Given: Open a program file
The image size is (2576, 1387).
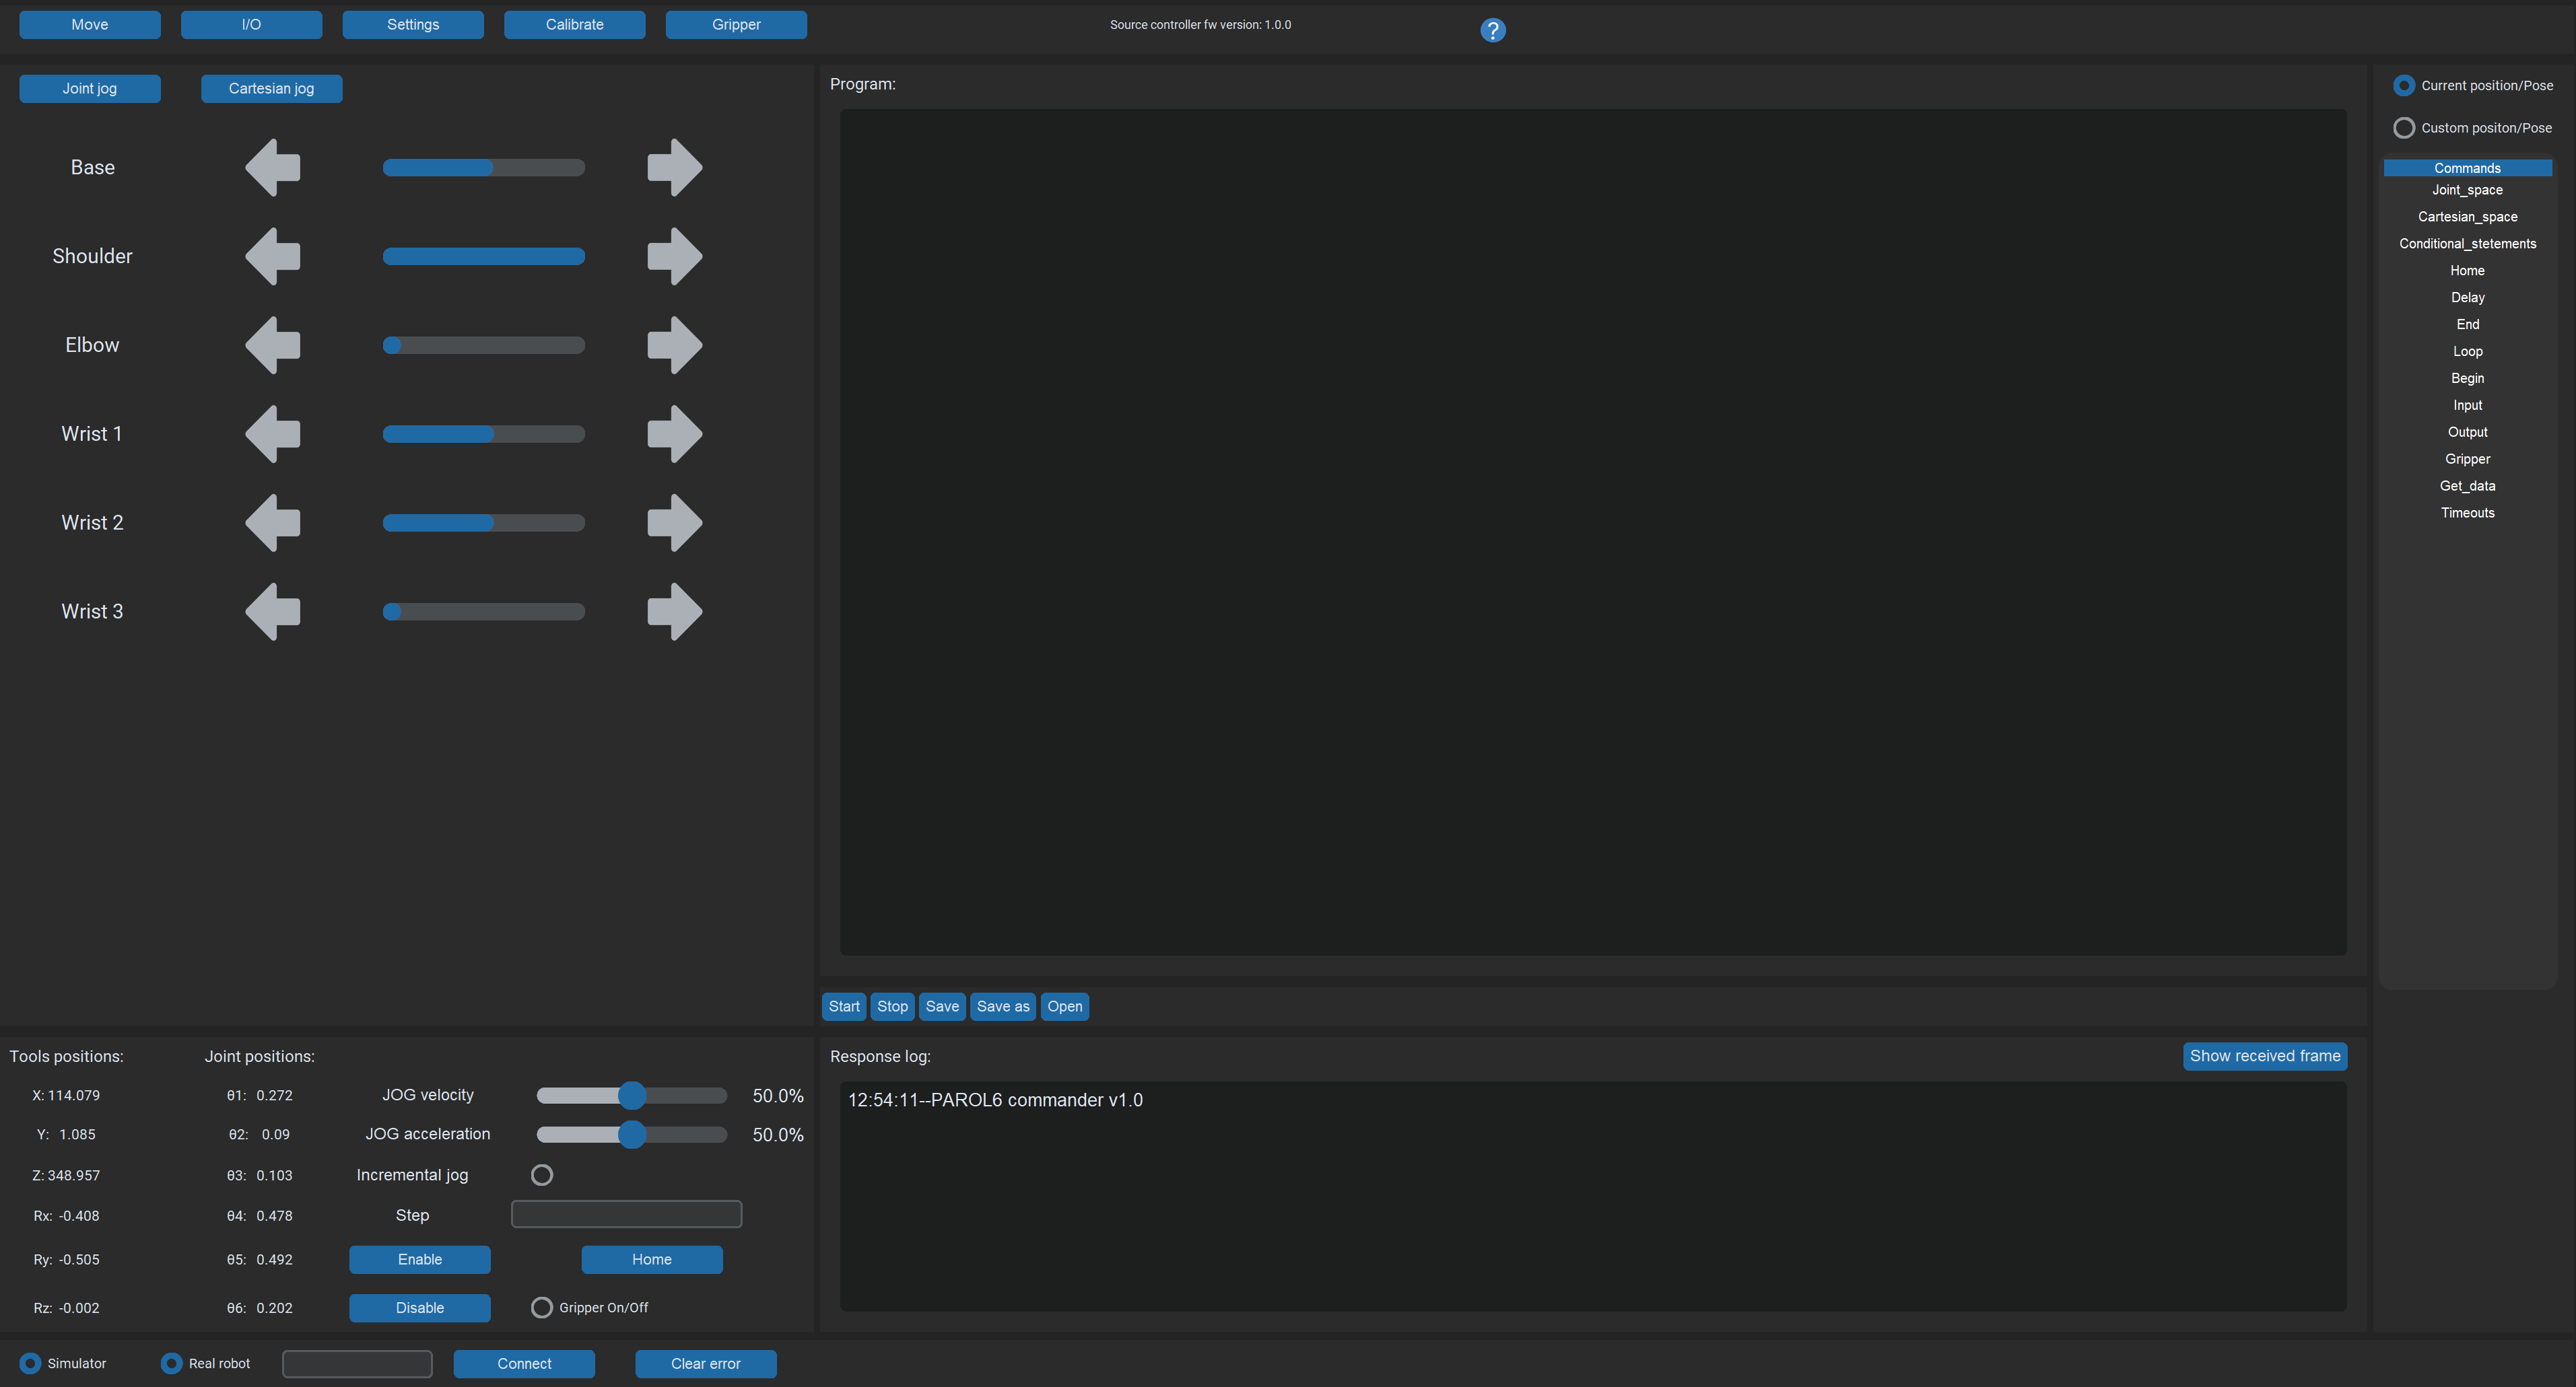Looking at the screenshot, I should tap(1065, 1007).
